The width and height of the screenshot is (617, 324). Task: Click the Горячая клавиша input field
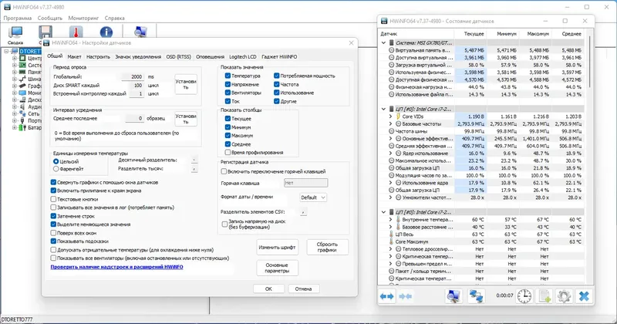click(305, 183)
